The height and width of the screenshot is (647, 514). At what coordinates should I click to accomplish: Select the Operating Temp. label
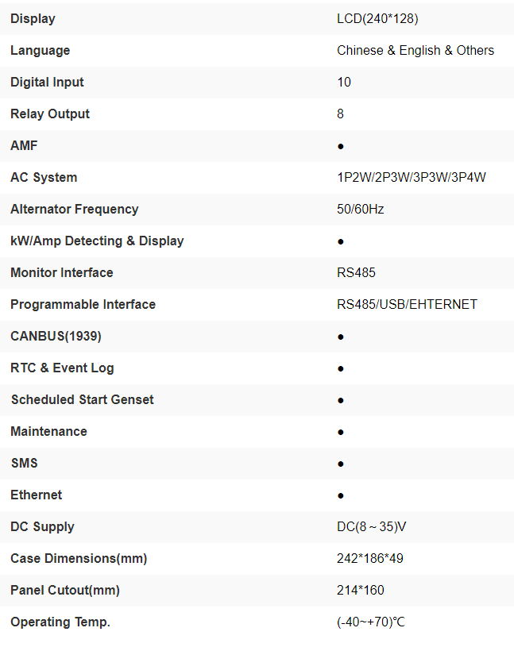coord(60,622)
